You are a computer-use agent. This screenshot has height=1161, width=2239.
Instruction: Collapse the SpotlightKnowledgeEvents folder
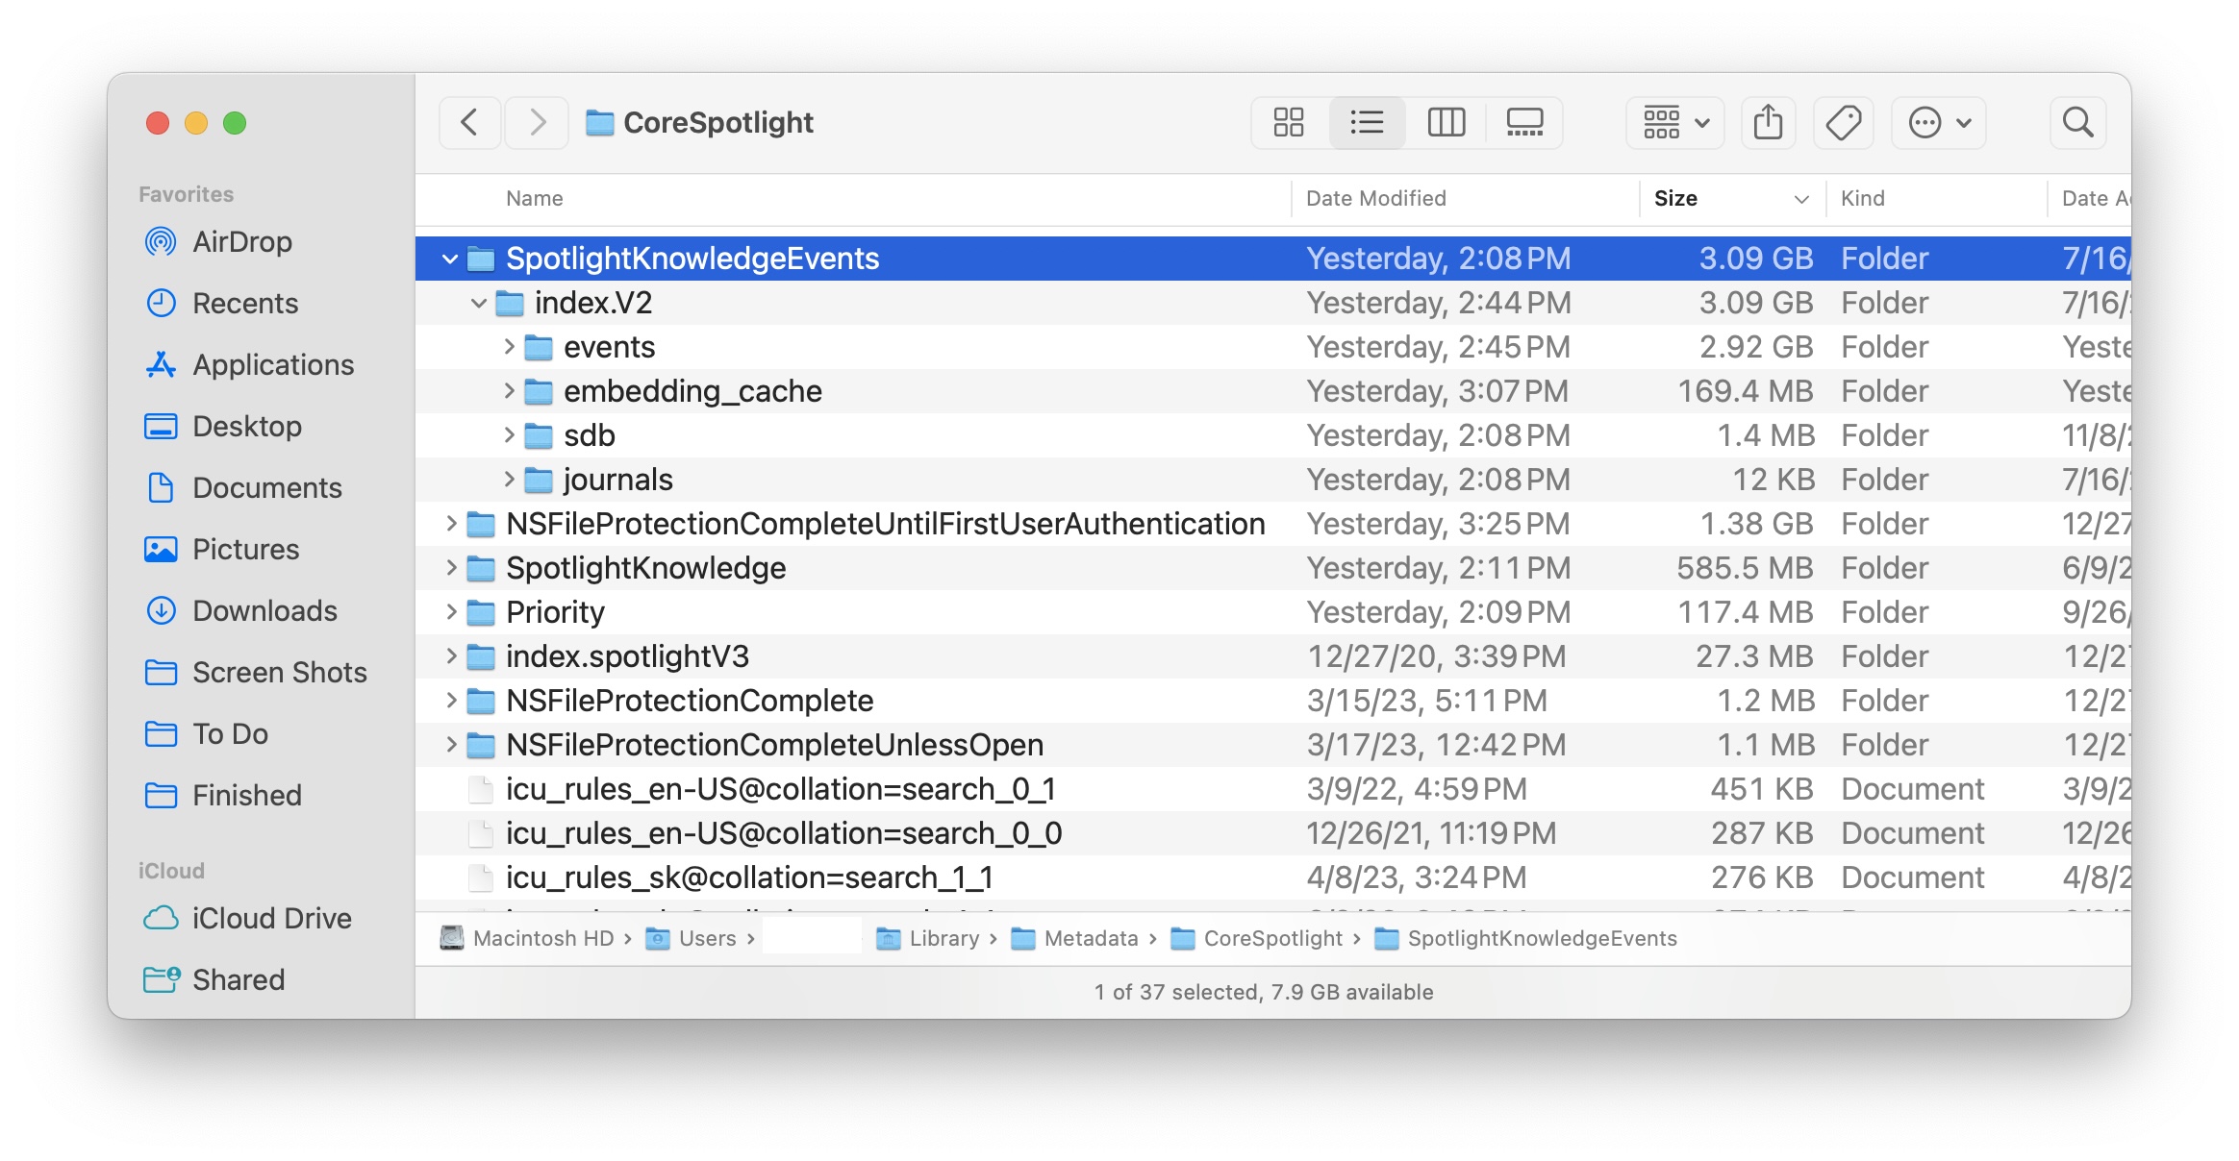449,259
